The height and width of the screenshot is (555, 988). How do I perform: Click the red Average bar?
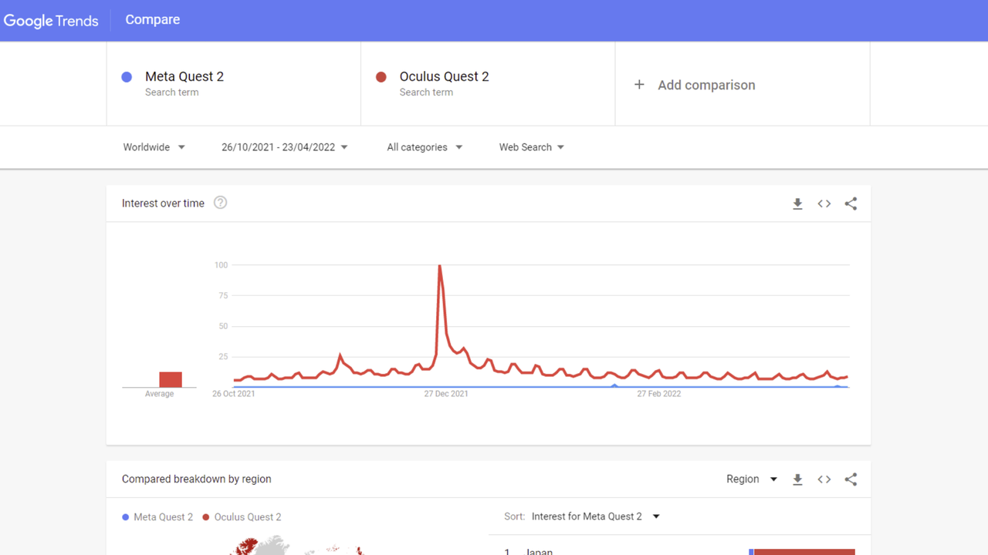coord(171,379)
